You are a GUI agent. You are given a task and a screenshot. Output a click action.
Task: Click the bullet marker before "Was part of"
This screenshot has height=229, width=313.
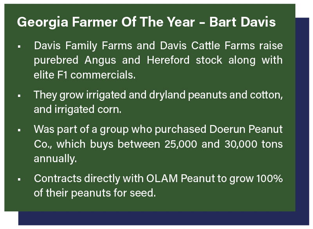pyautogui.click(x=19, y=131)
